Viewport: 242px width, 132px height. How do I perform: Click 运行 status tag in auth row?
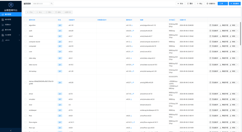click(x=60, y=31)
